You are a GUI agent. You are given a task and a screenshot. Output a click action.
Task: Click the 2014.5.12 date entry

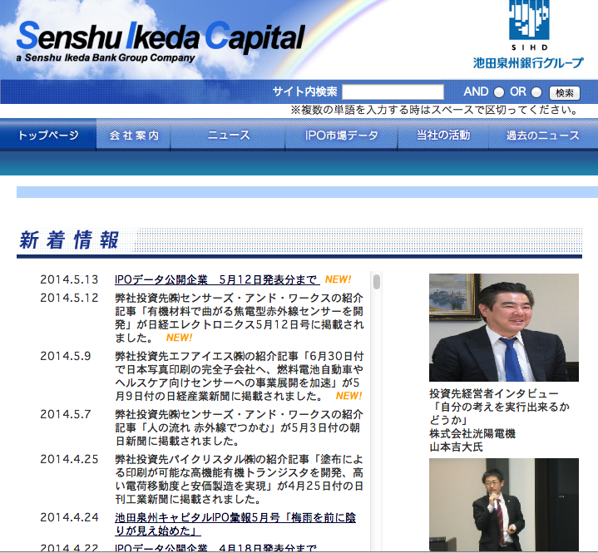[x=69, y=298]
